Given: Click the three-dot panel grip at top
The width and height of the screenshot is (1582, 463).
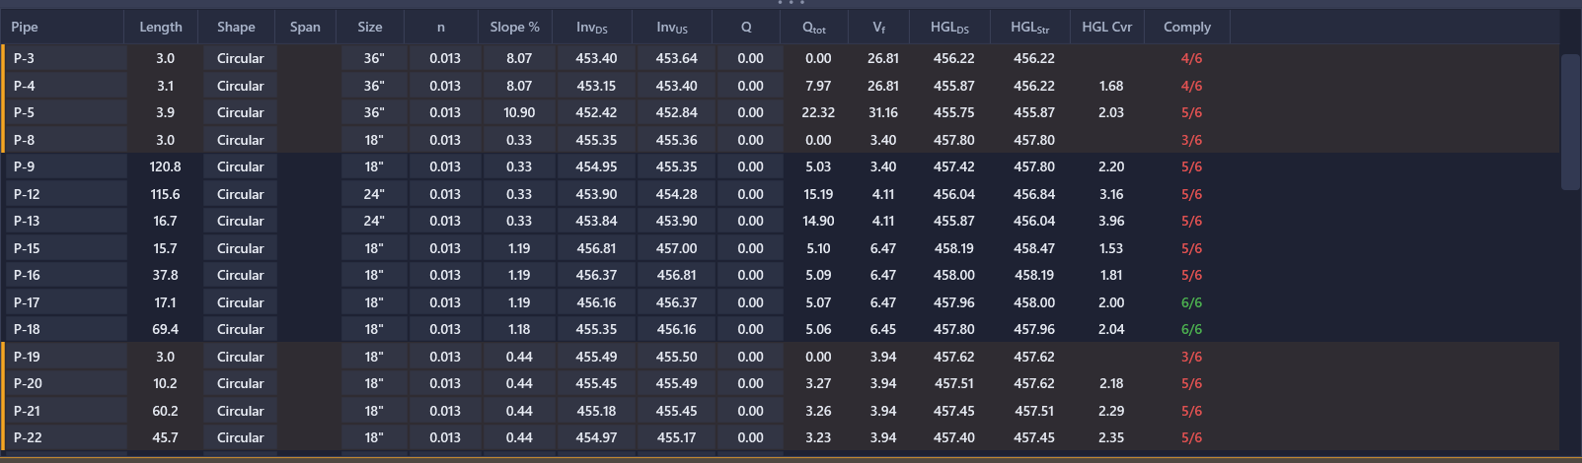Looking at the screenshot, I should [x=791, y=3].
